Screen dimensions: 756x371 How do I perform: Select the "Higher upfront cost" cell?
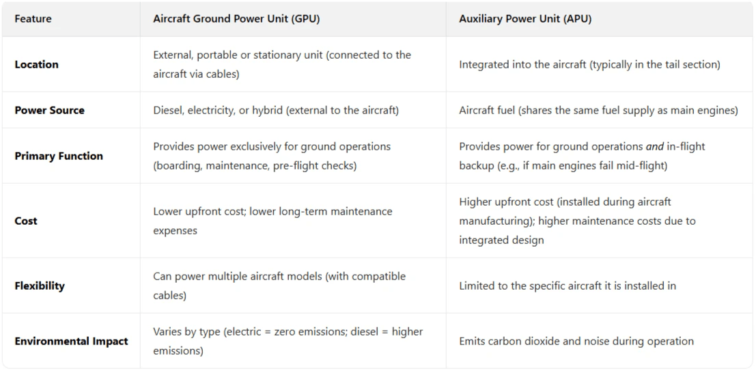coord(577,221)
